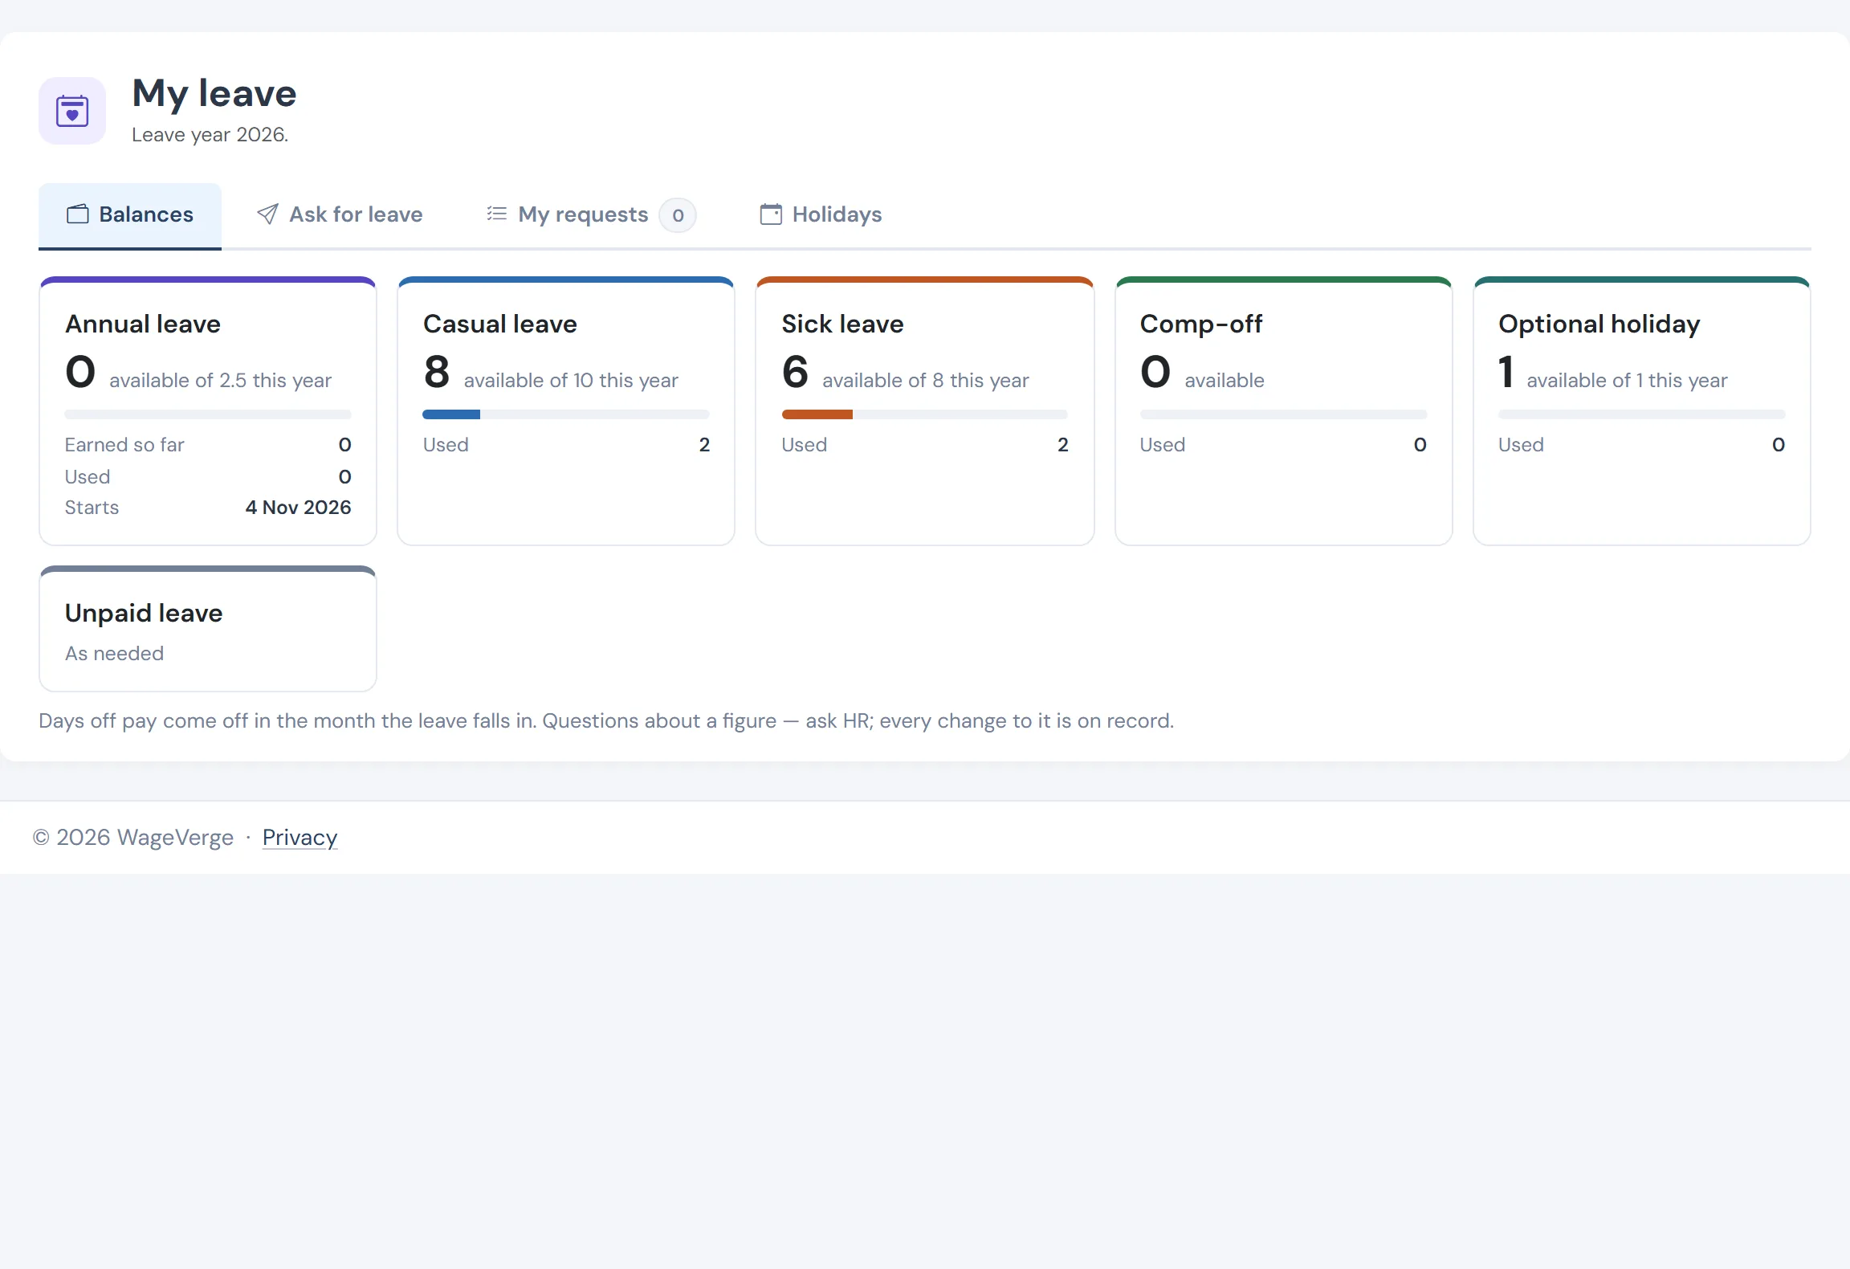Image resolution: width=1850 pixels, height=1269 pixels.
Task: Click the My requests list icon
Action: pos(497,214)
